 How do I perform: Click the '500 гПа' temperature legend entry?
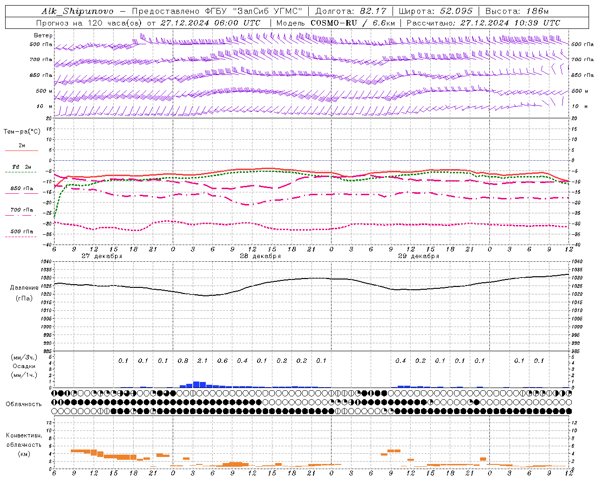22,232
